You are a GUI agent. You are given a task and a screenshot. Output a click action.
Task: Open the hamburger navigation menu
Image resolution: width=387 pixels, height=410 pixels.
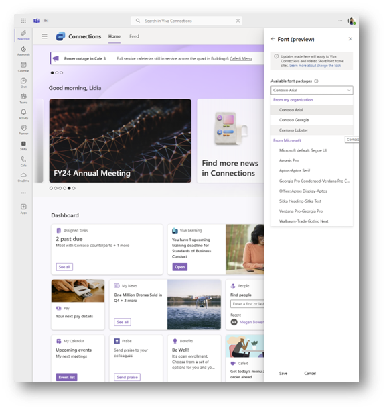pos(44,36)
